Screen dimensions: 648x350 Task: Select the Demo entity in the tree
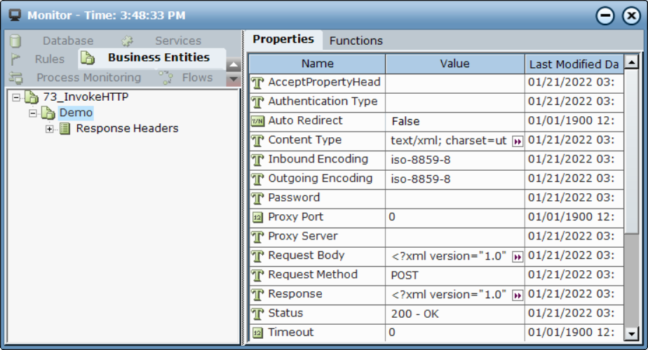pos(76,113)
